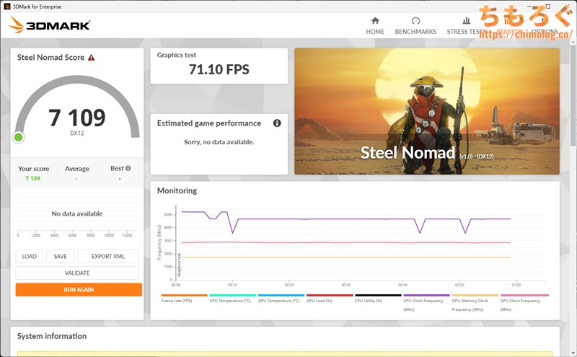Viewport: 577px width, 357px height.
Task: Click the orange RUN AGAIN button
Action: [79, 290]
